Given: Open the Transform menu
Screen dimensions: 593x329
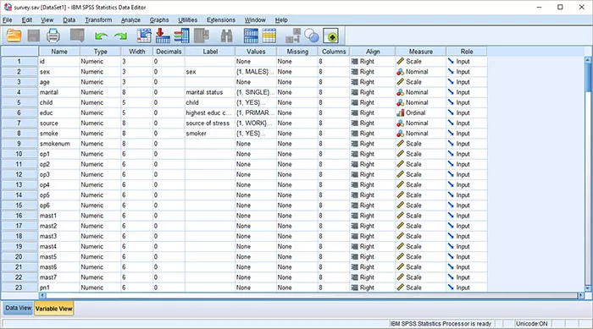Looking at the screenshot, I should 98,20.
